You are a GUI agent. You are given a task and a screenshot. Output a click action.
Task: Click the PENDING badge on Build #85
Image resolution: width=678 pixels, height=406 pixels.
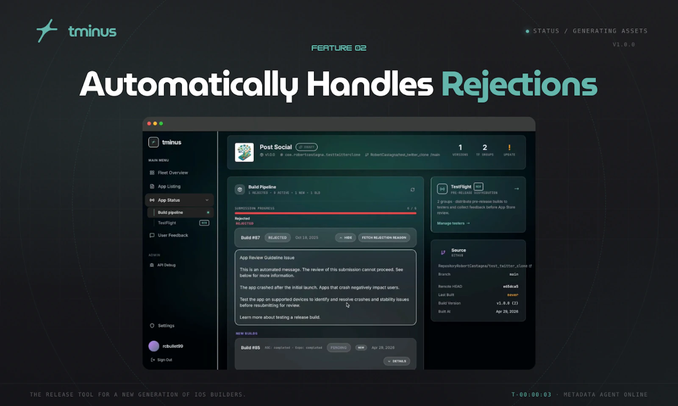339,347
